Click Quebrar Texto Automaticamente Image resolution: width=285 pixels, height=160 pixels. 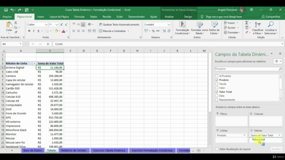pyautogui.click(x=119, y=24)
